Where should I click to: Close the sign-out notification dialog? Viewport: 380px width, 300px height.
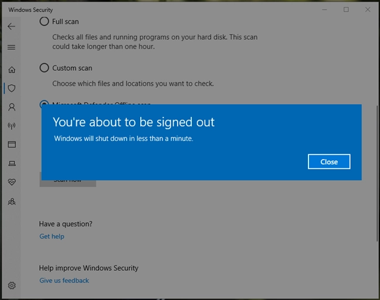tap(329, 162)
